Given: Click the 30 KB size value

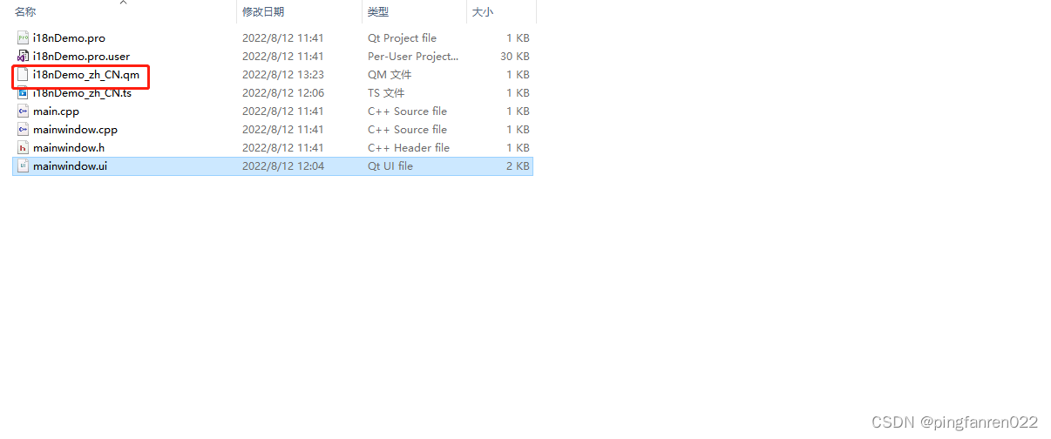Looking at the screenshot, I should coord(514,57).
